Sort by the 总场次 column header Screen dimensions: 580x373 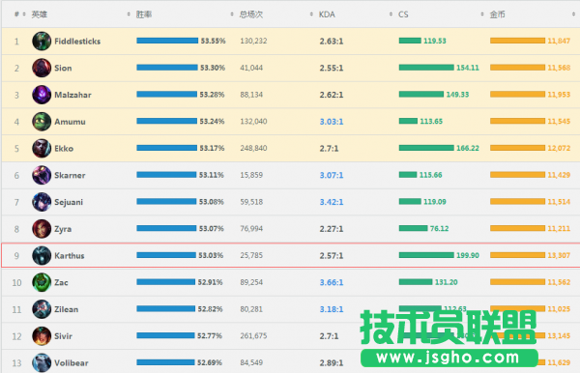tap(250, 14)
